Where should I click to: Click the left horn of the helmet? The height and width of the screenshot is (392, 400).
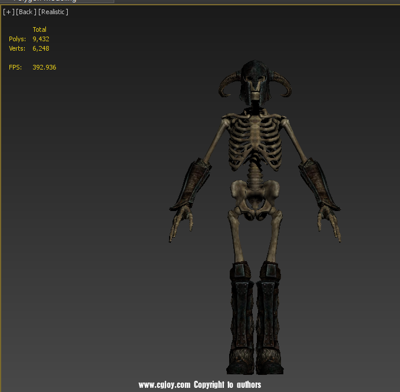point(227,85)
